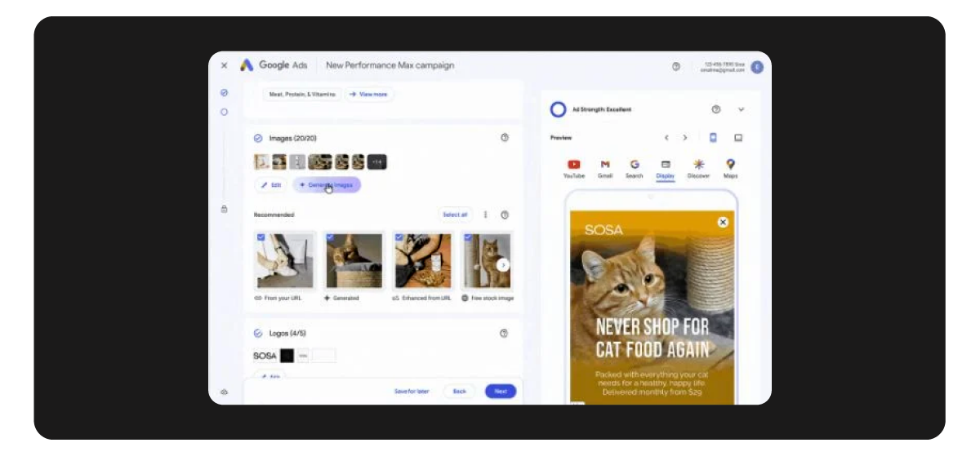Uncheck the "From your URL" image checkbox
980x456 pixels.
point(261,237)
